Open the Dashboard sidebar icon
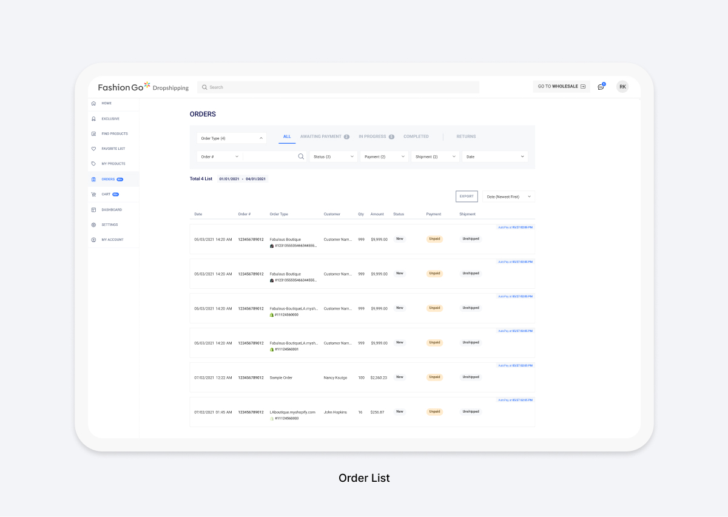The image size is (728, 517). click(x=93, y=210)
